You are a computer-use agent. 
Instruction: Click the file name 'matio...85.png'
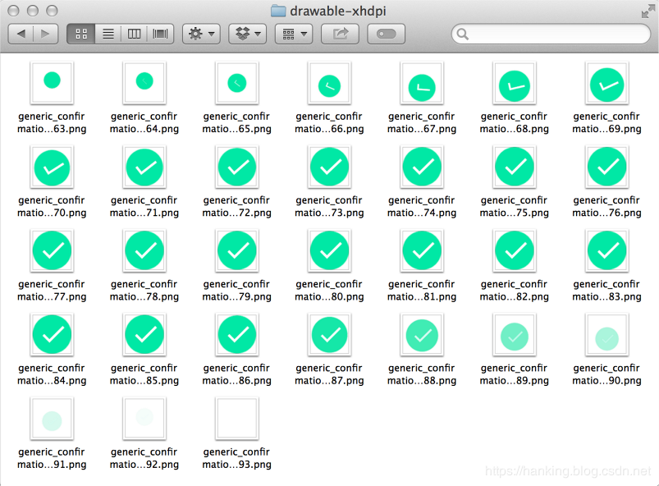tap(144, 380)
